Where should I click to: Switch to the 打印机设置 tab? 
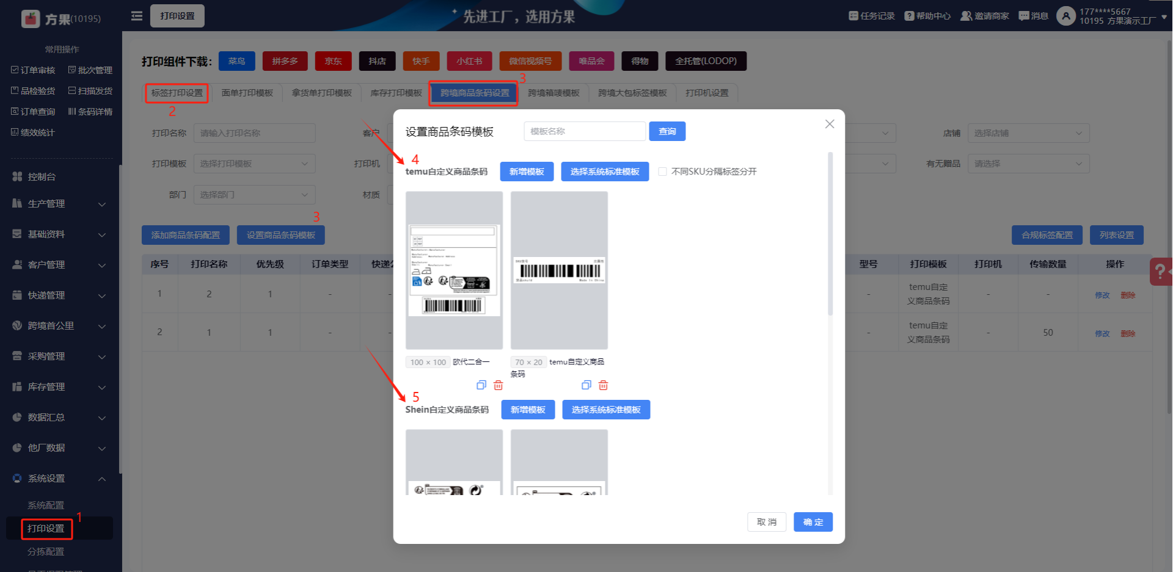pos(707,93)
